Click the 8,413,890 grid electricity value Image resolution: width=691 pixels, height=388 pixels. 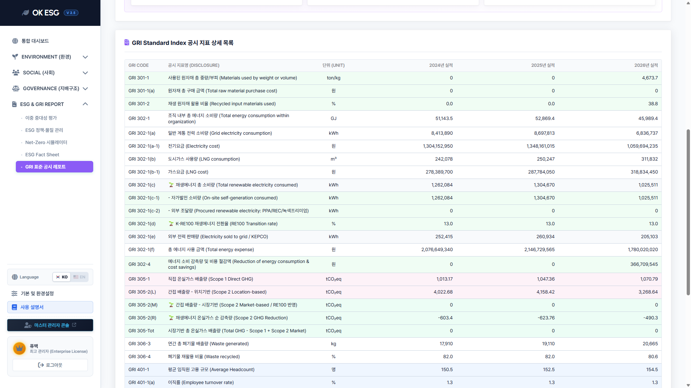point(442,133)
